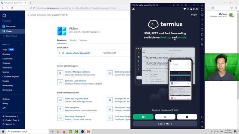
Task: Open Container Registry in the sidebar
Action: [x=10, y=77]
